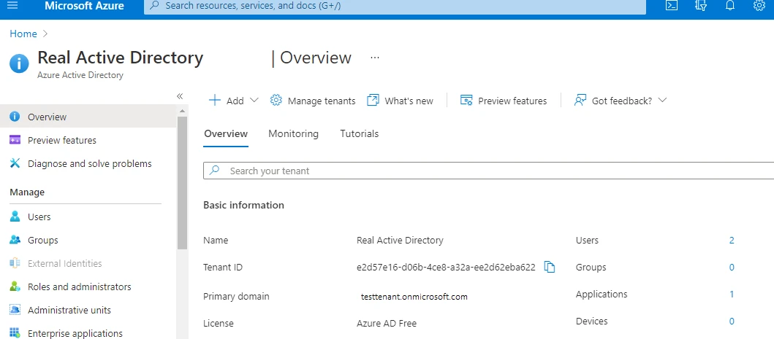774x339 pixels.
Task: Click the Users sidebar icon
Action: pyautogui.click(x=15, y=217)
